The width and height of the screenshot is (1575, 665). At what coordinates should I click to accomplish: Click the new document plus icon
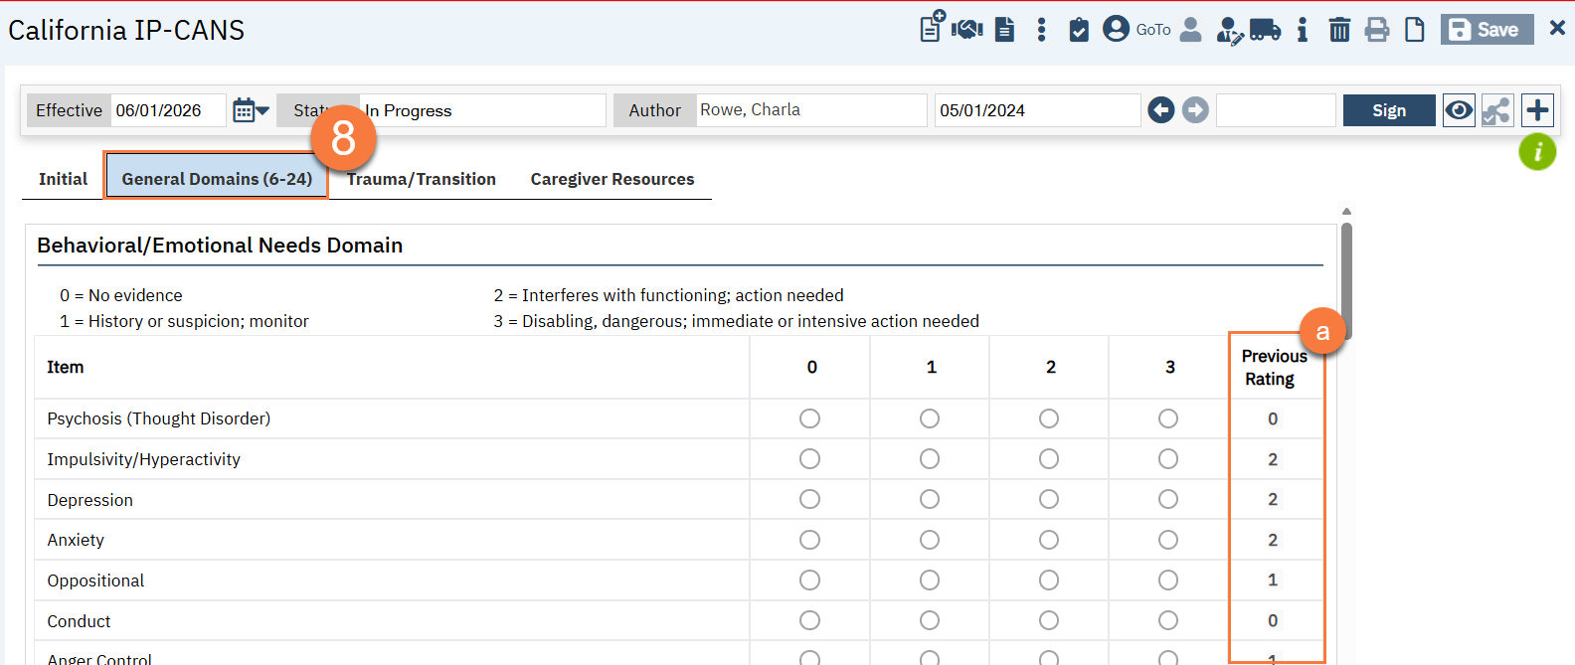coord(931,27)
